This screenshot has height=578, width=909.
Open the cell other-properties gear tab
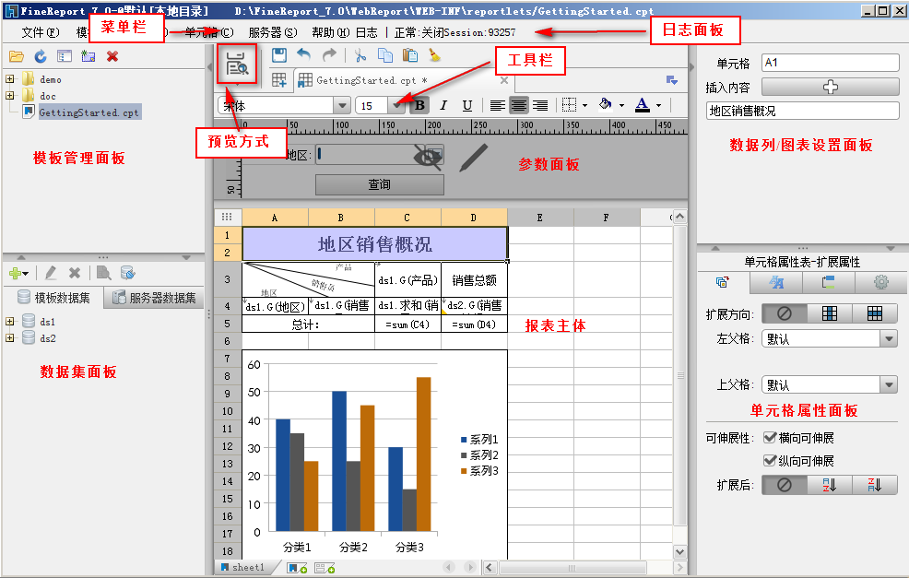pyautogui.click(x=880, y=282)
